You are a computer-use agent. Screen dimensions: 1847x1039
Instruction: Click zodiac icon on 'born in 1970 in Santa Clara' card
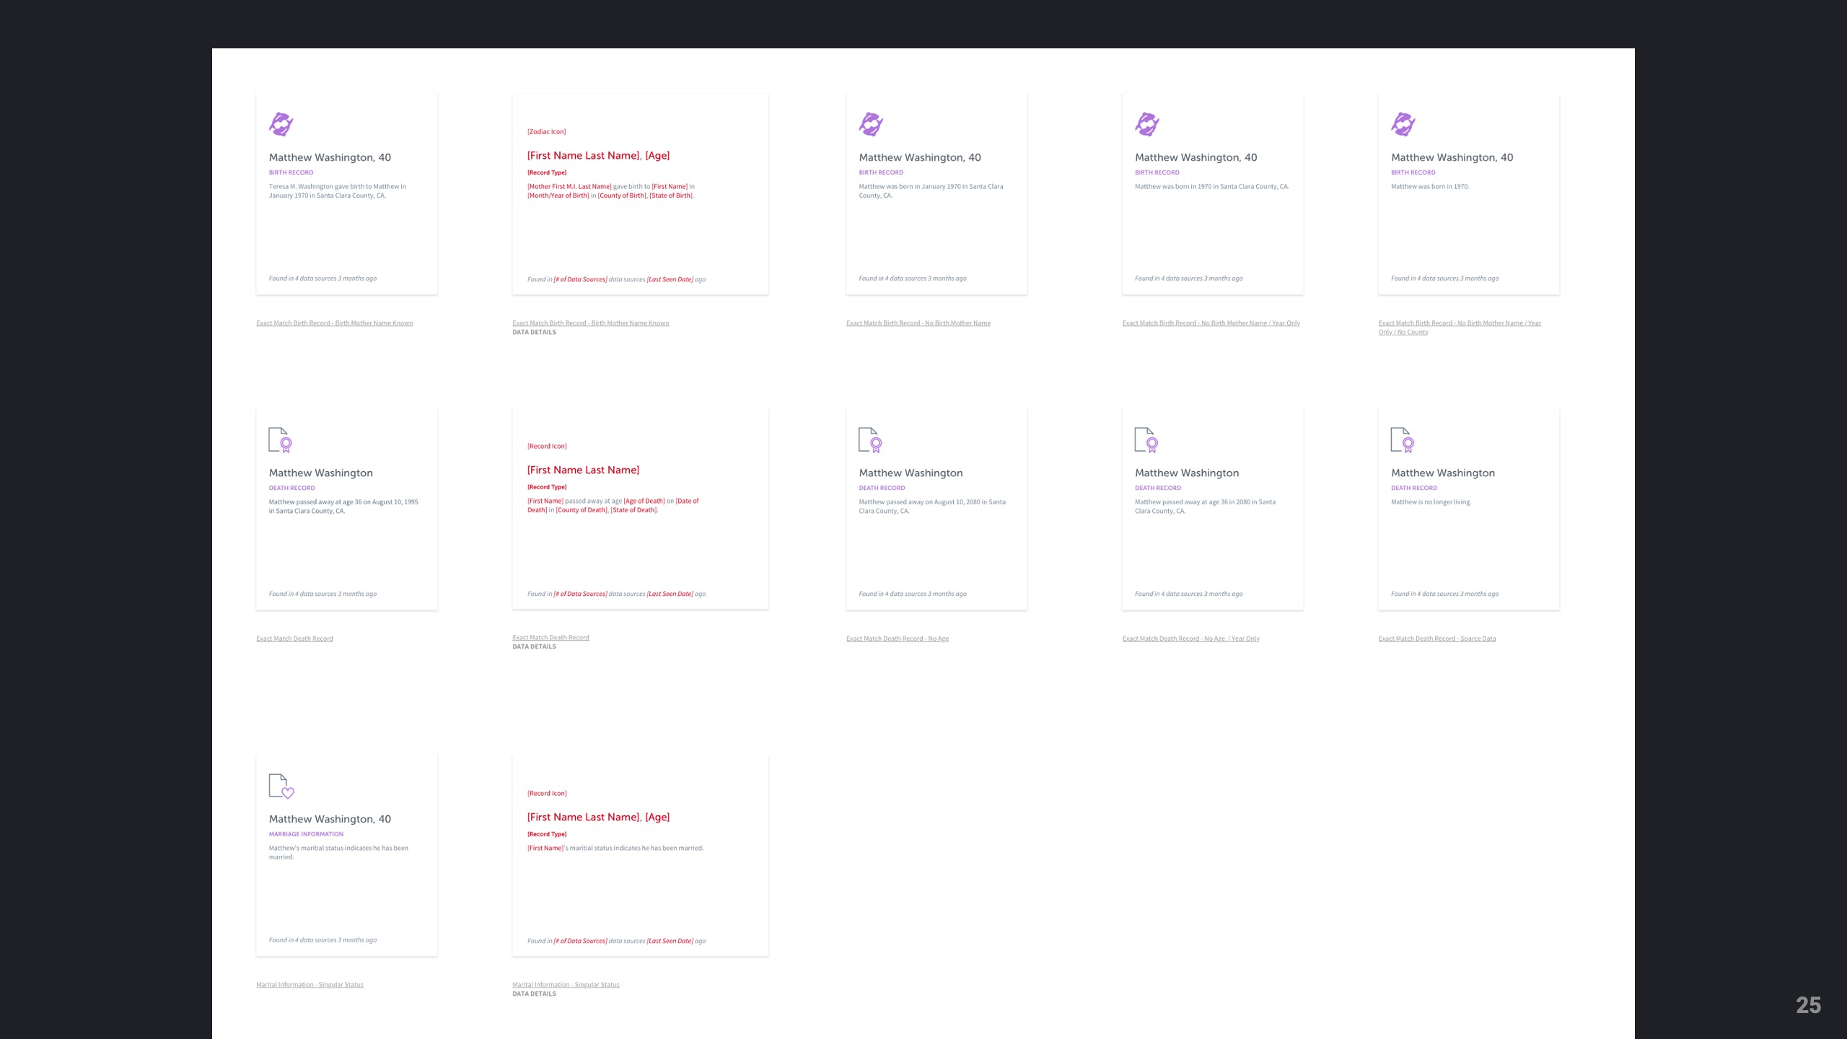coord(1146,124)
